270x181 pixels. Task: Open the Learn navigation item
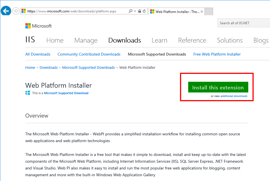[x=159, y=40]
